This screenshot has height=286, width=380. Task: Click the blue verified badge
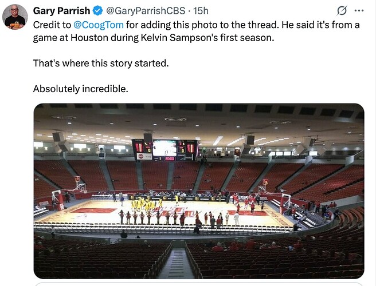pyautogui.click(x=98, y=11)
